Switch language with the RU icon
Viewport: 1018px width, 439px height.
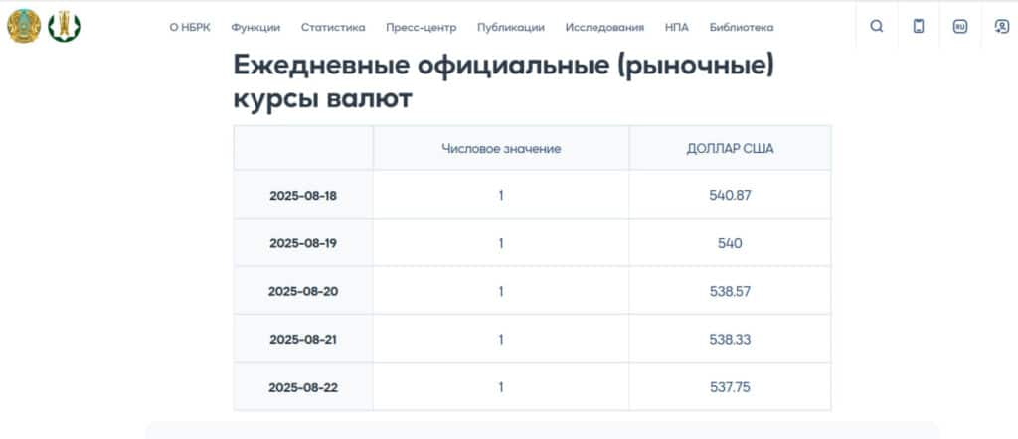pyautogui.click(x=959, y=27)
